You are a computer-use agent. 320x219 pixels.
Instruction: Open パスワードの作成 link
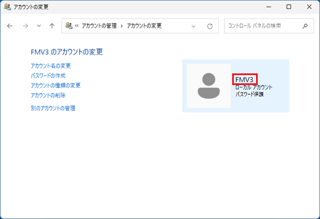coord(48,76)
